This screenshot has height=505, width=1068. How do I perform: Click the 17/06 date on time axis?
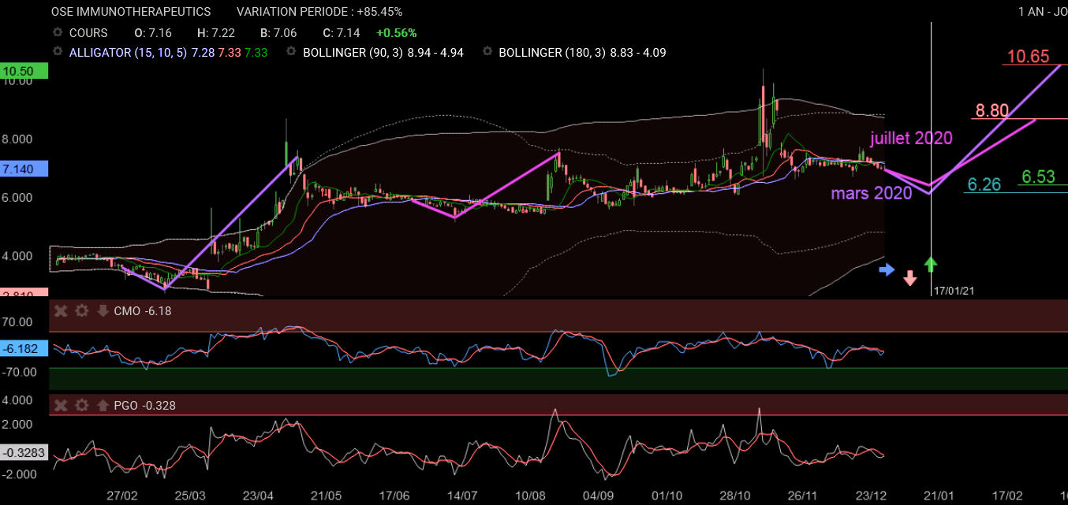coord(394,495)
